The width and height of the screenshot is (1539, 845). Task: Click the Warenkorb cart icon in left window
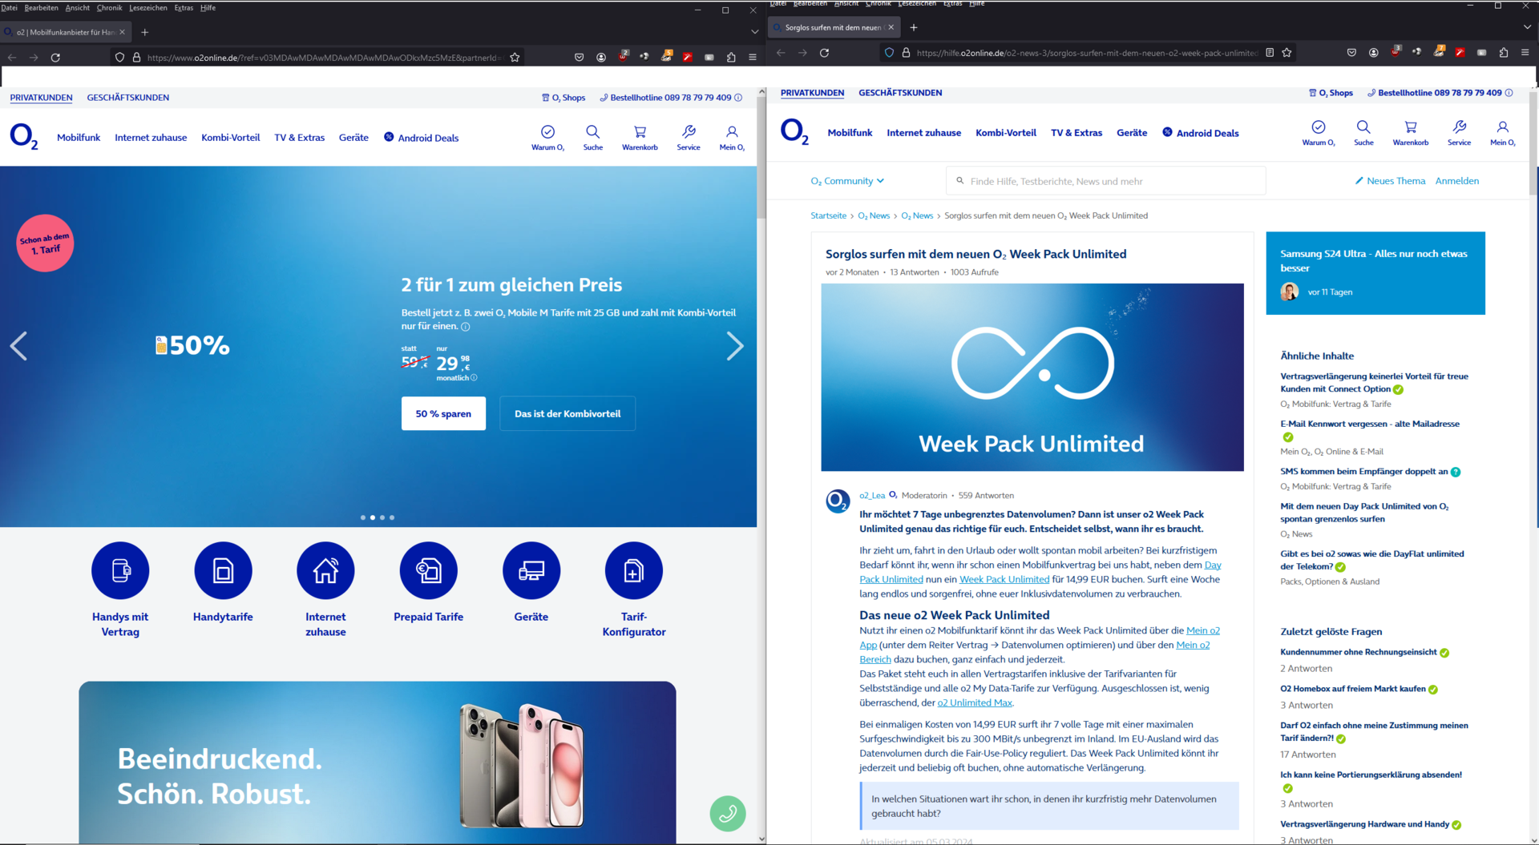640,133
